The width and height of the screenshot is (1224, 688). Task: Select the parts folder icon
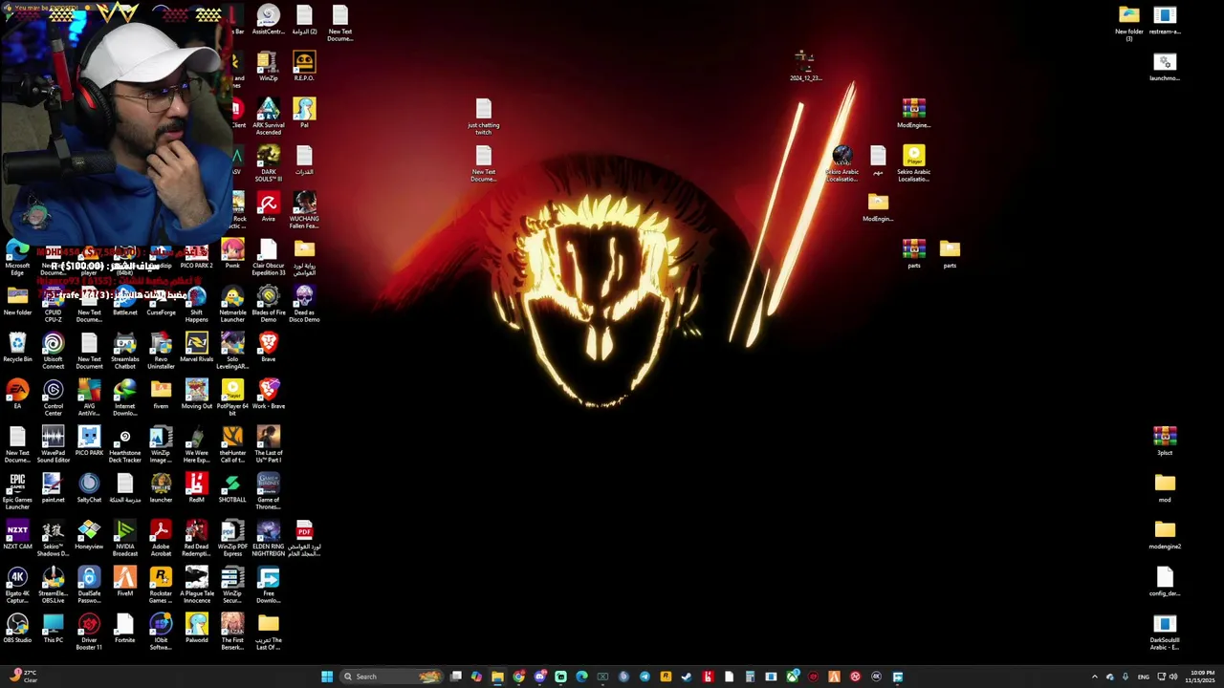pos(950,254)
